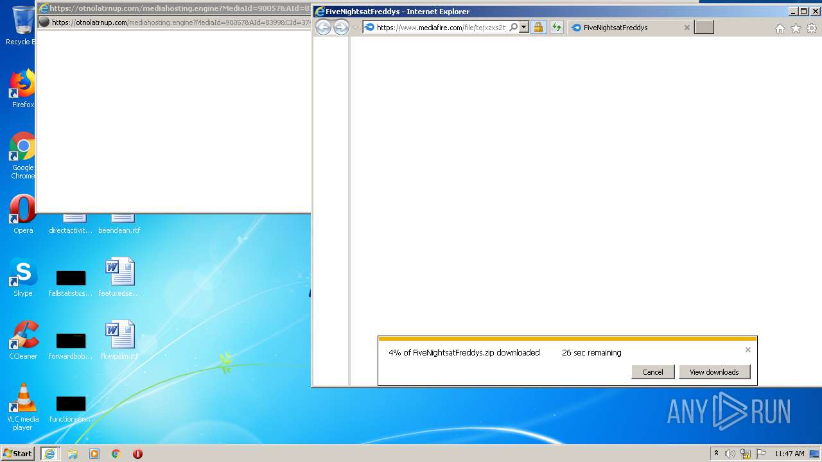The width and height of the screenshot is (822, 462).
Task: Click Internet Explorer taskbar button
Action: 49,453
